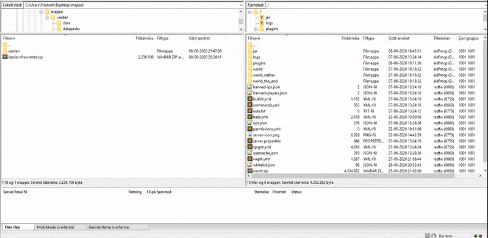Click the 'Kø: tom' queue status text

446,236
